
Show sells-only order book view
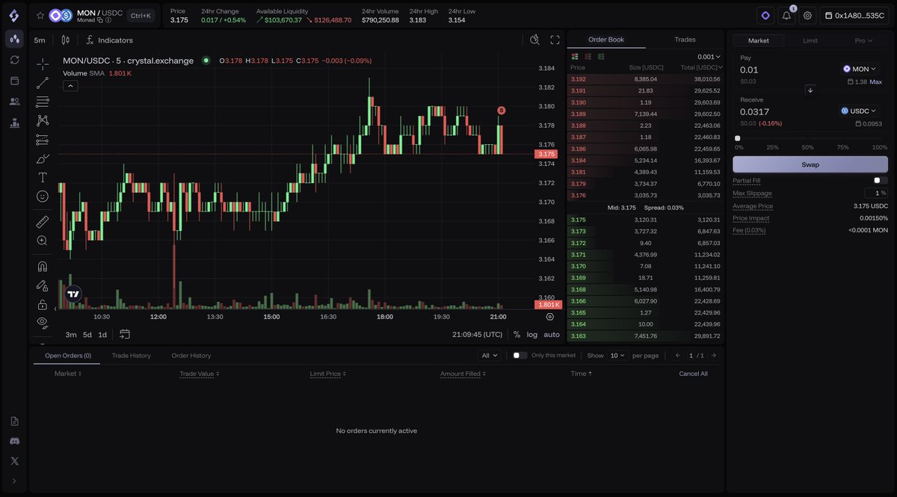tap(588, 57)
